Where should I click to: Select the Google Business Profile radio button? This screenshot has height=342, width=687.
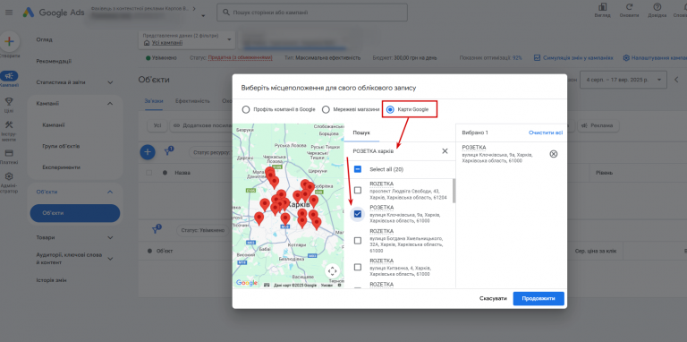tap(246, 109)
